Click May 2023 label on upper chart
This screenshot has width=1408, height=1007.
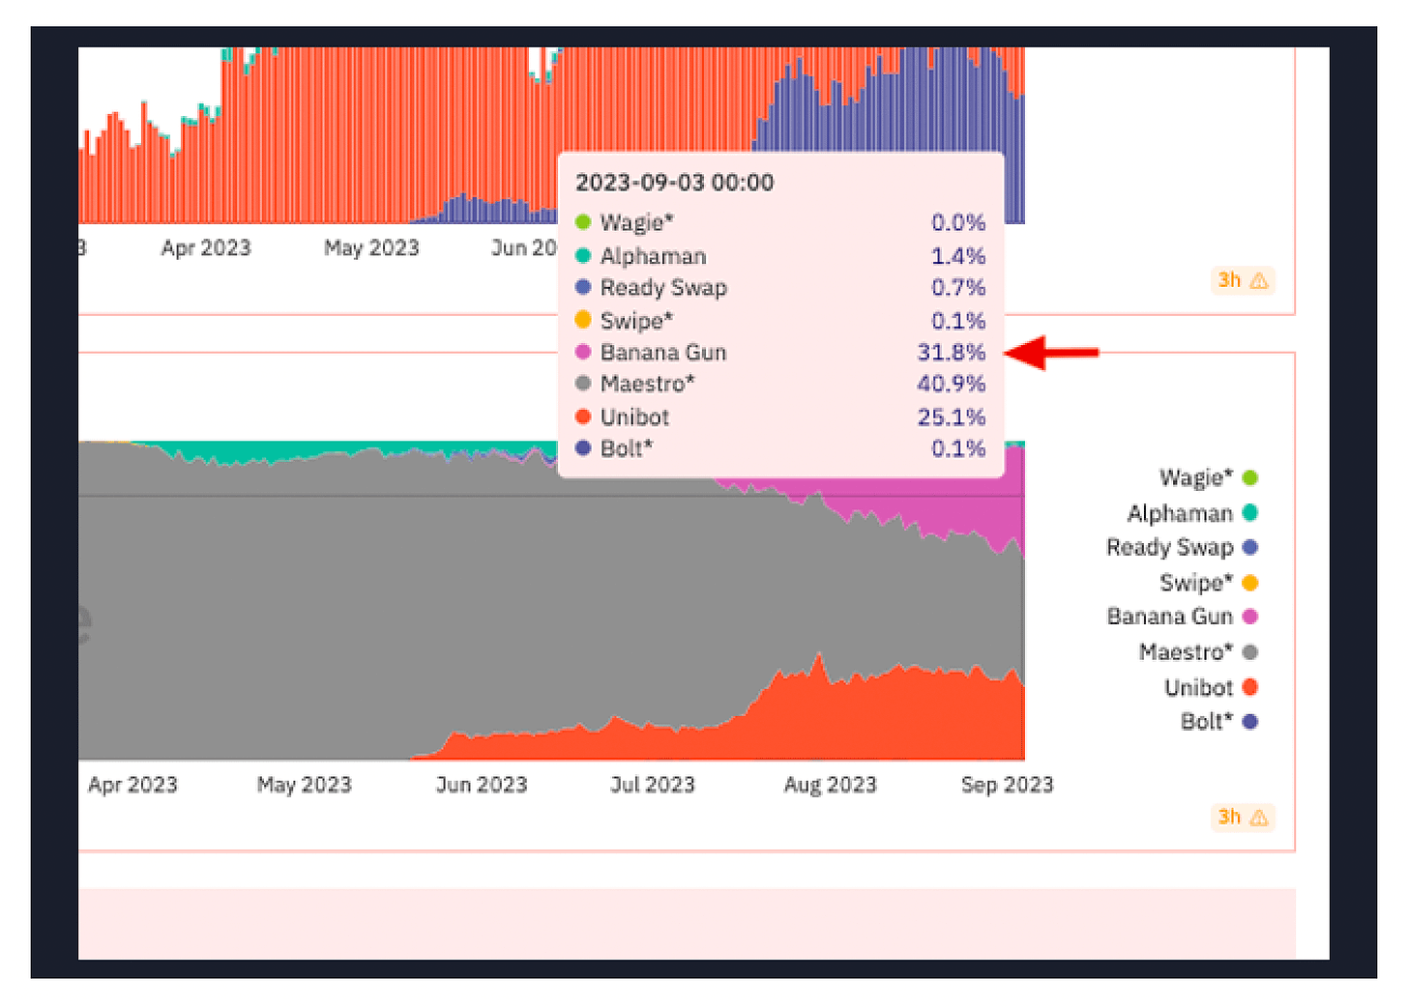click(371, 248)
